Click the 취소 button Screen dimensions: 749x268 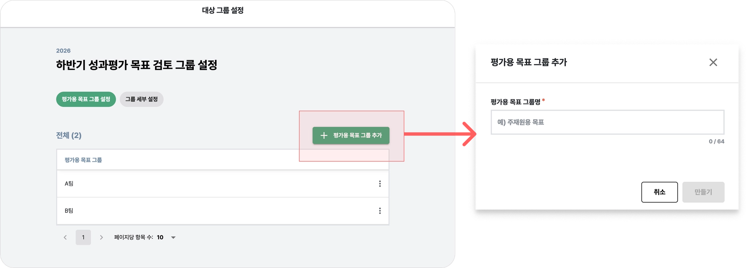659,192
